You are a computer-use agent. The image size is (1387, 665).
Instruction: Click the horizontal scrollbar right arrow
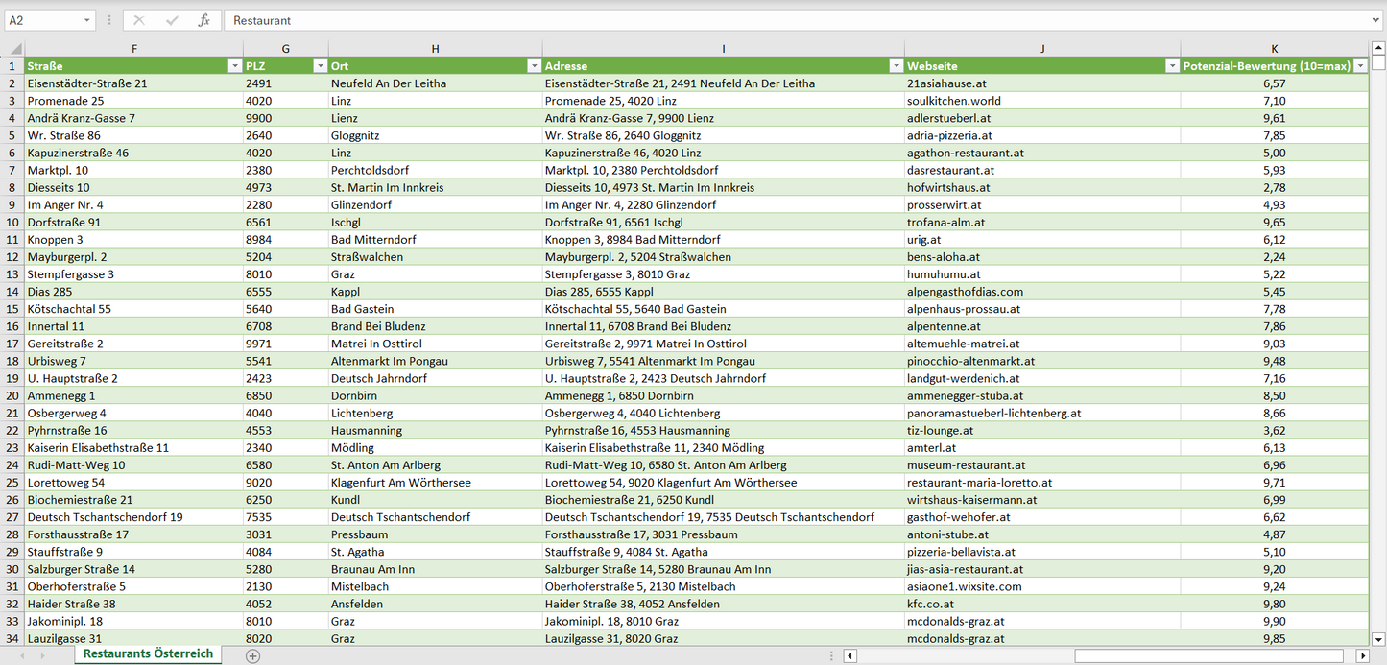[x=1362, y=655]
